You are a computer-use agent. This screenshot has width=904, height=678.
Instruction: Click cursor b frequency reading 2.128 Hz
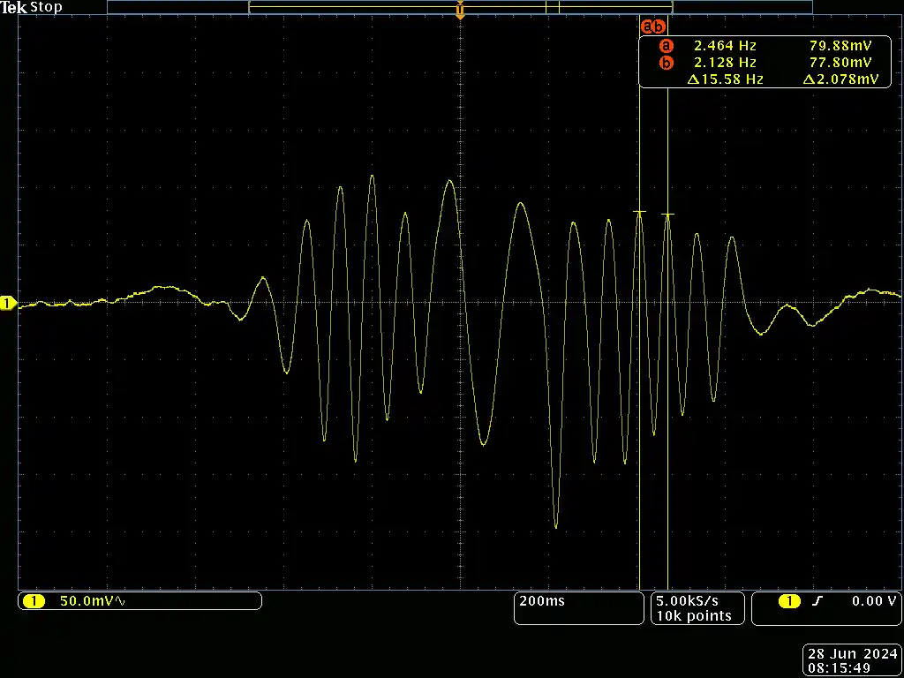725,63
